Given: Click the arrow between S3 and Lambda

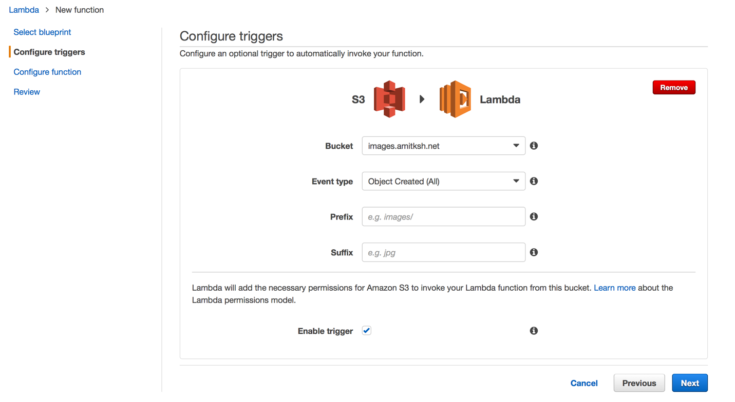Looking at the screenshot, I should [x=422, y=99].
